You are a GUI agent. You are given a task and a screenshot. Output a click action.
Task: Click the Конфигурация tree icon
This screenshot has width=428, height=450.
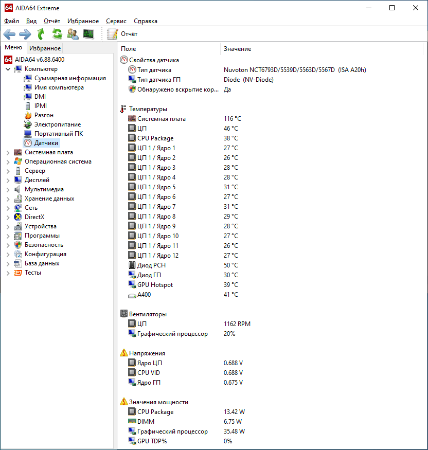18,254
